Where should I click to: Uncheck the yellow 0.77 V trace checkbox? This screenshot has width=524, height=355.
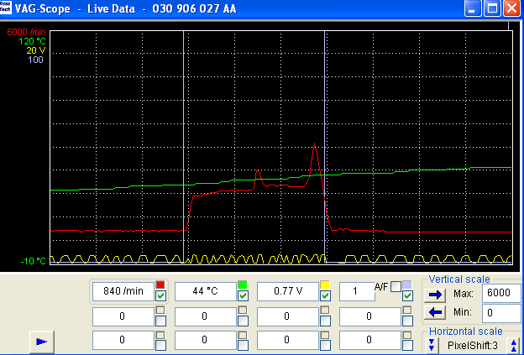point(325,295)
